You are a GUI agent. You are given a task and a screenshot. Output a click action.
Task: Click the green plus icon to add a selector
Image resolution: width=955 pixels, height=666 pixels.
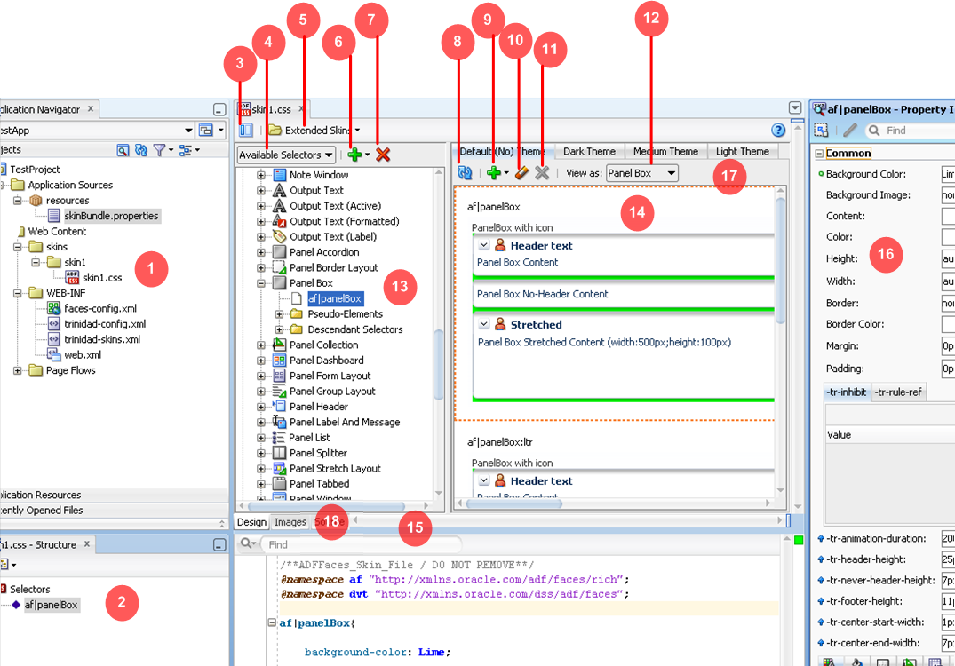click(354, 154)
